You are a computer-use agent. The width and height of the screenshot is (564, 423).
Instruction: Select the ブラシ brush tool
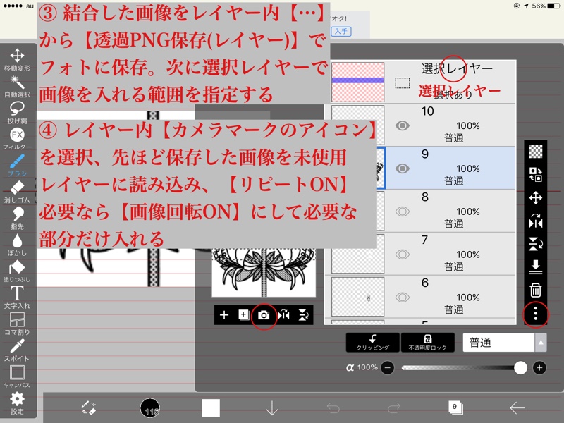click(x=17, y=166)
